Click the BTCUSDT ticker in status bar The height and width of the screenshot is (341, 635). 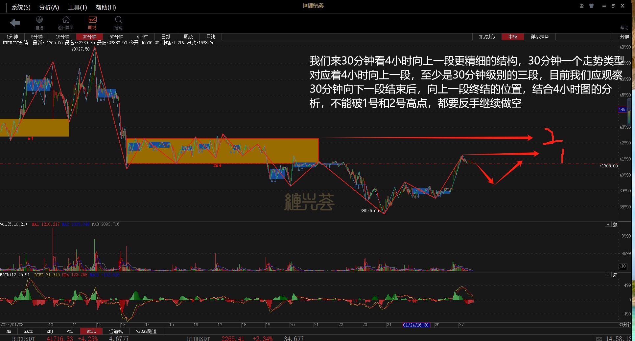(24, 338)
